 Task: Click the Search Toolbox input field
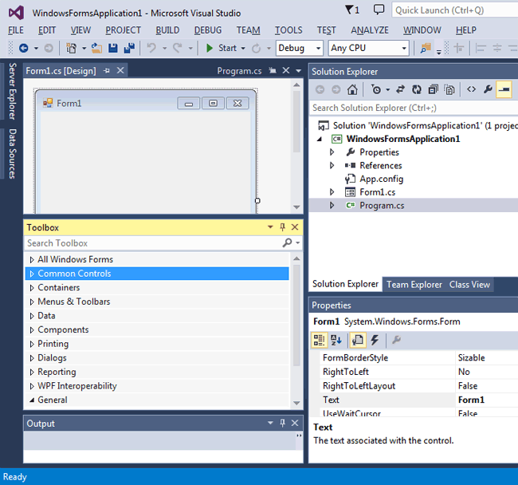click(153, 243)
